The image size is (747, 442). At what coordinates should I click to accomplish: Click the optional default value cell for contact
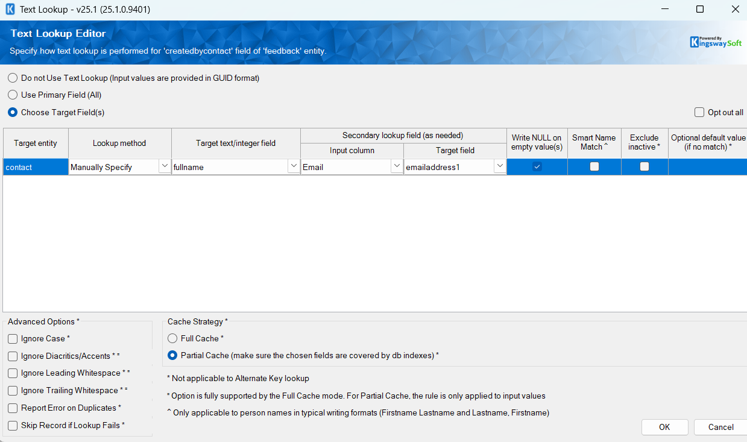click(708, 167)
